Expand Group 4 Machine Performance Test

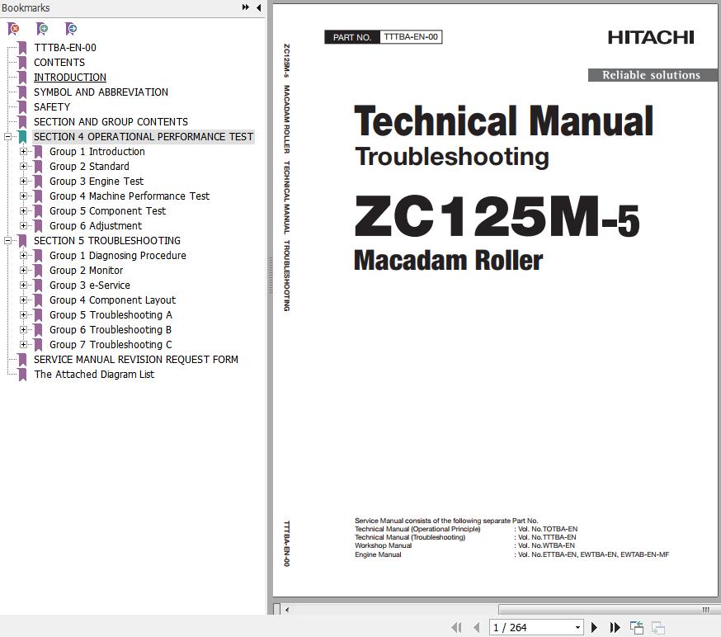[x=23, y=196]
